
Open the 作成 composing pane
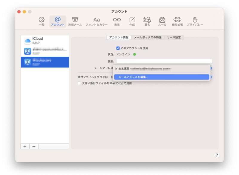(132, 21)
